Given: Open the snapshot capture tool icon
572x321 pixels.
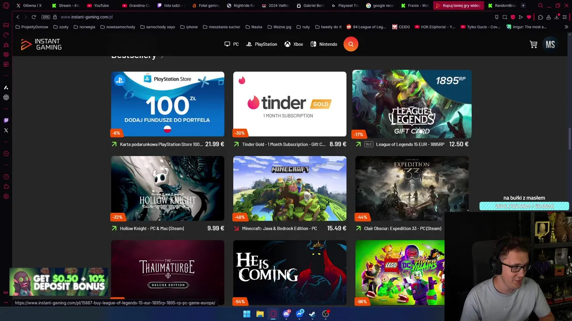Looking at the screenshot, I should pyautogui.click(x=505, y=17).
